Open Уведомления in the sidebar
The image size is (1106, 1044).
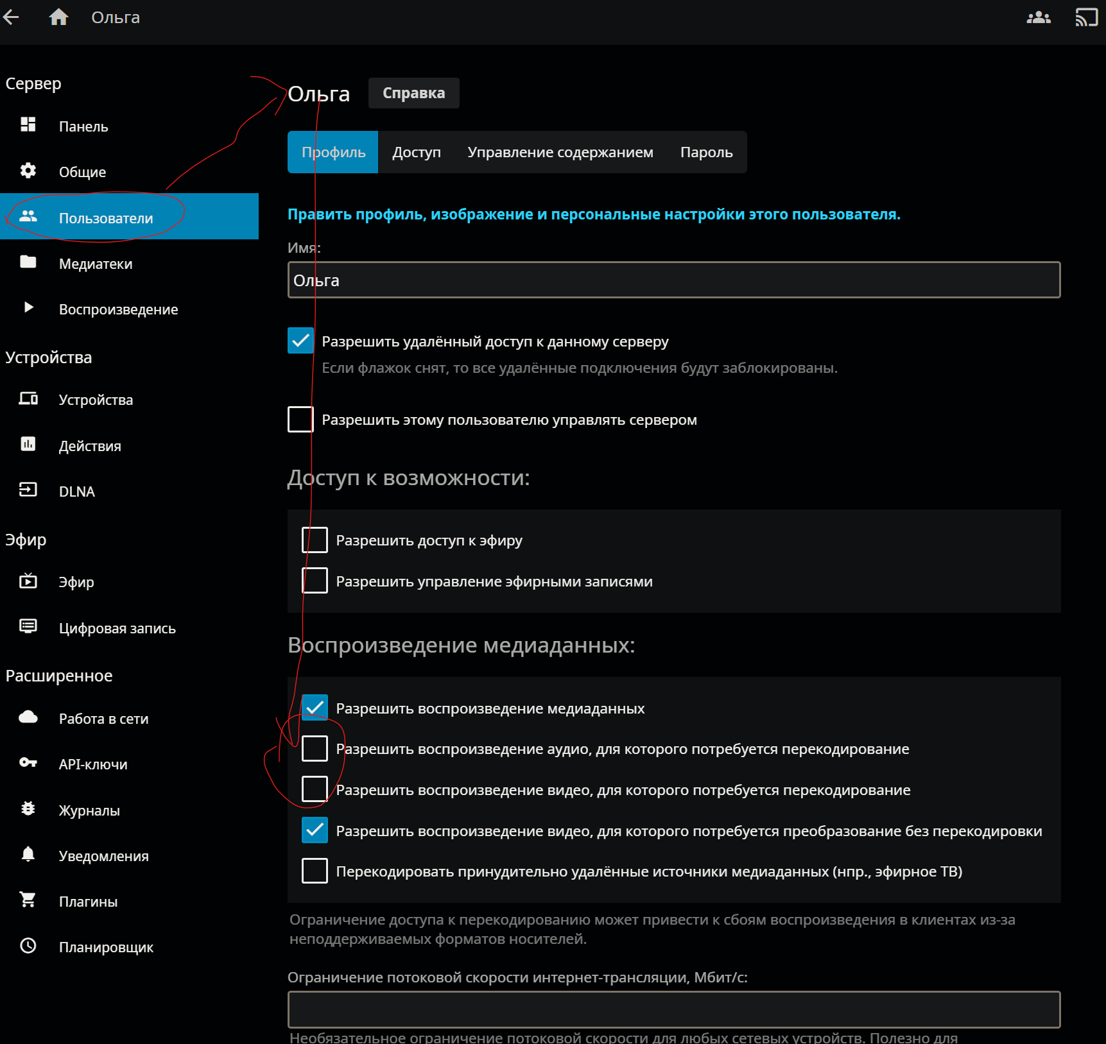(x=103, y=856)
